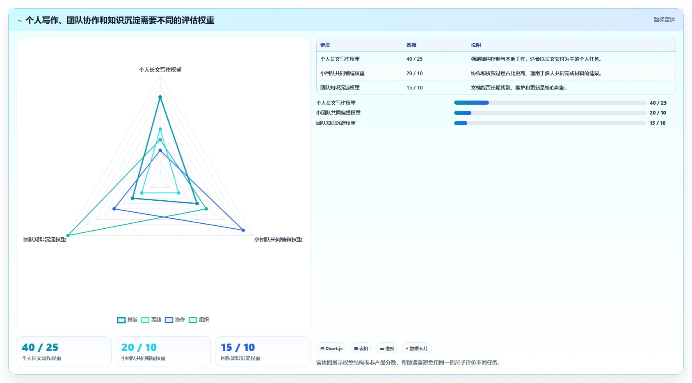The width and height of the screenshot is (692, 383).
Task: Click the 路径雷达 label in the header
Action: [664, 20]
